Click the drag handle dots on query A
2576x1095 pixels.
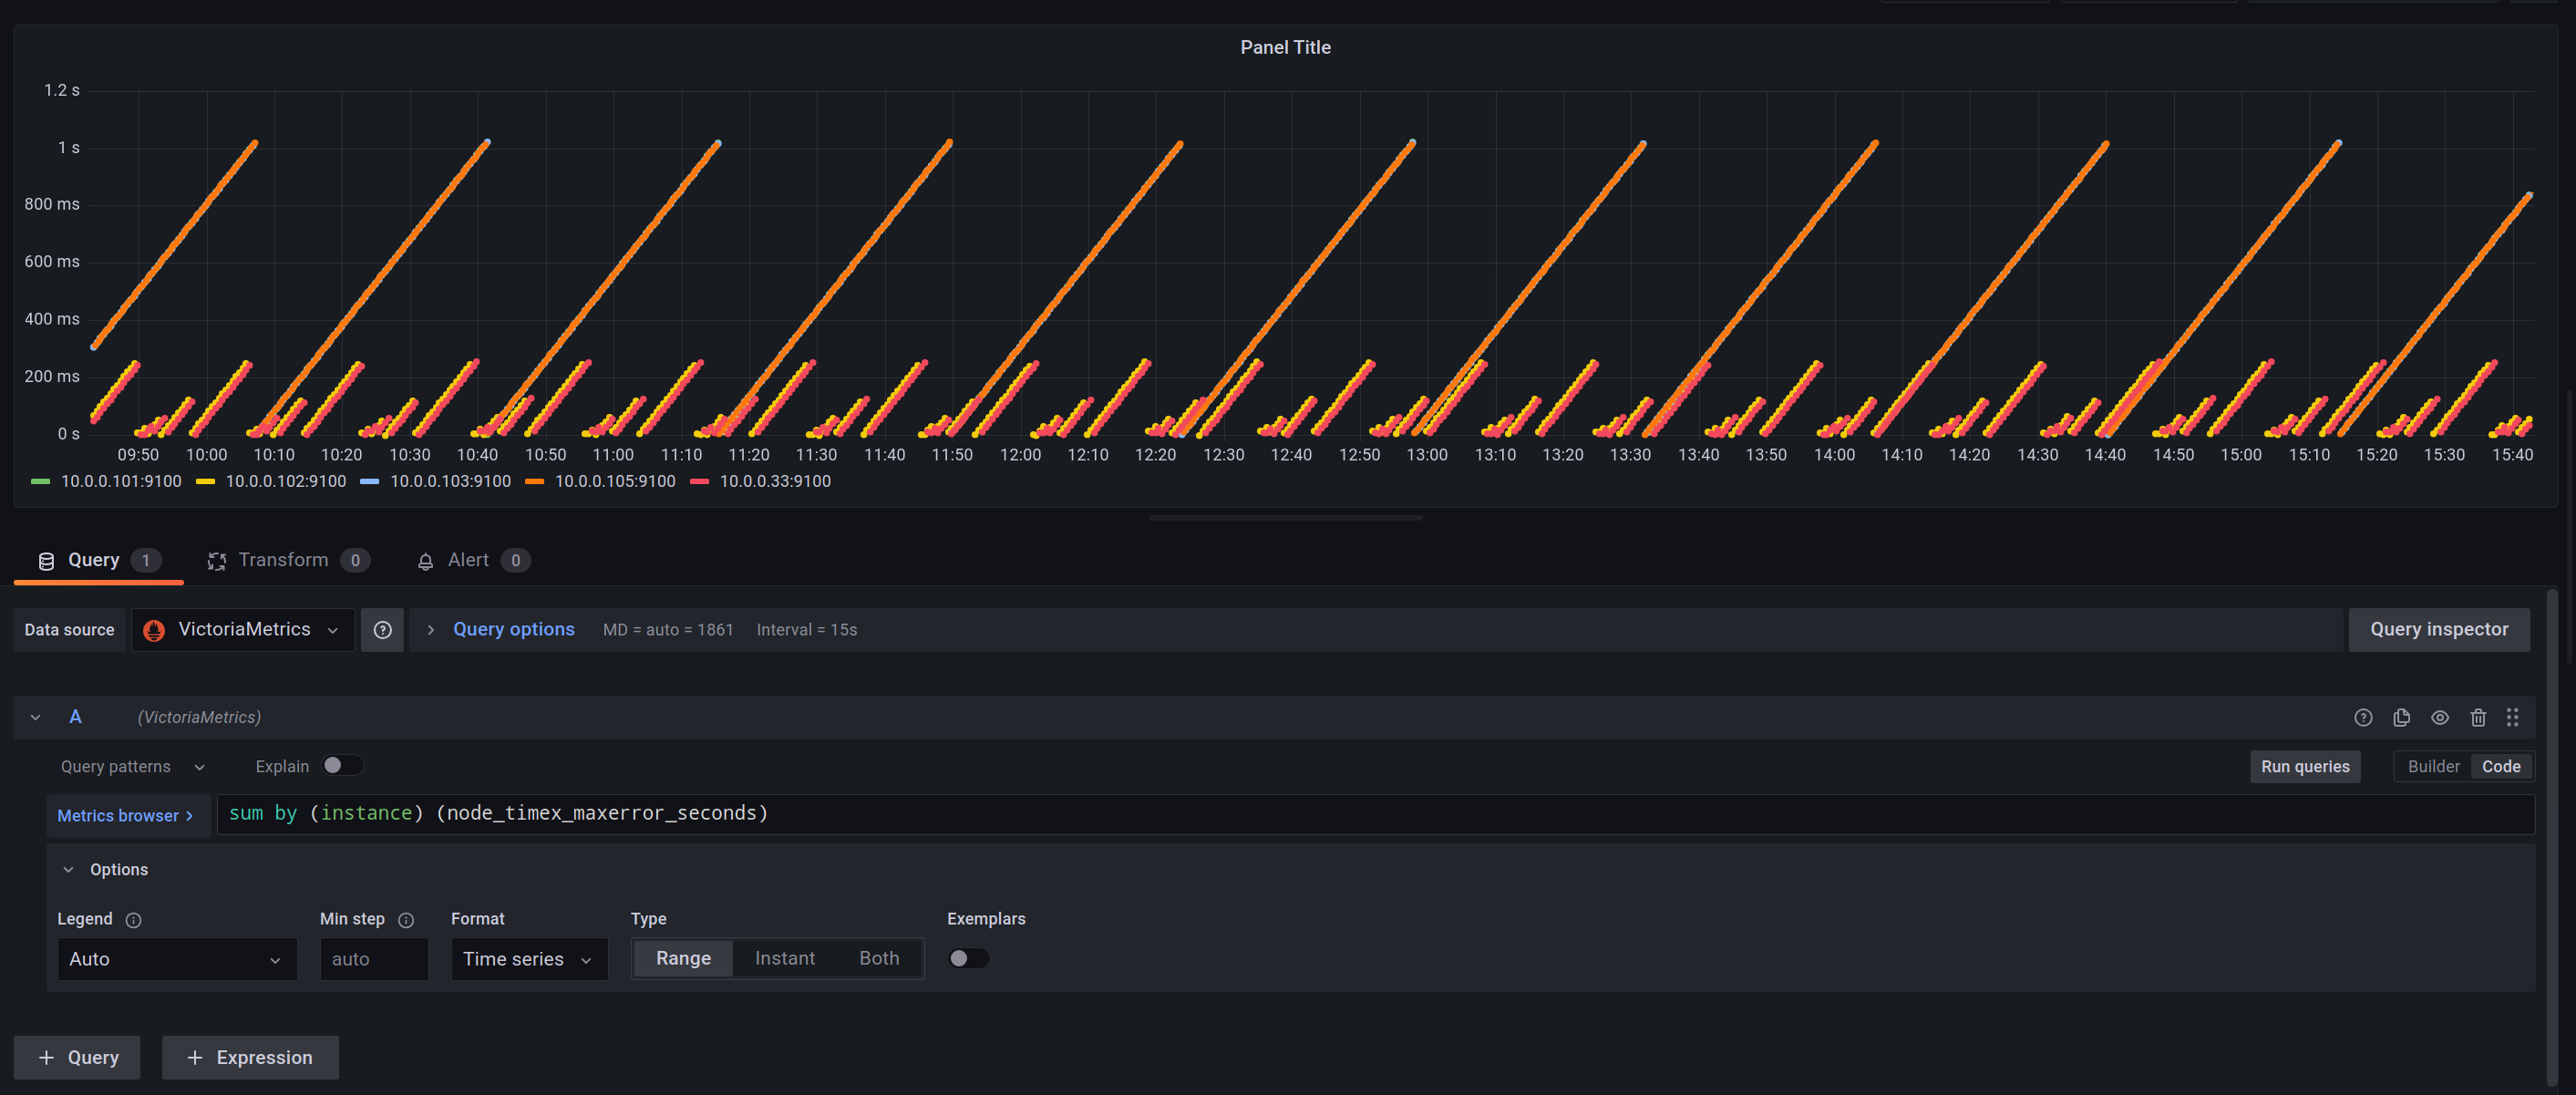[x=2514, y=717]
